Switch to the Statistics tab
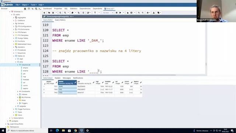 click(x=74, y=8)
